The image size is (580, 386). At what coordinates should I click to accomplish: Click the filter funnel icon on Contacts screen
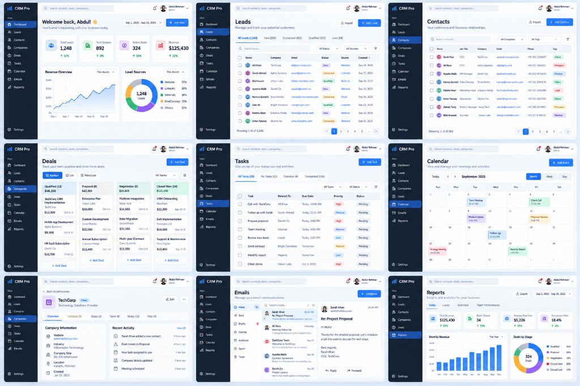(x=568, y=39)
